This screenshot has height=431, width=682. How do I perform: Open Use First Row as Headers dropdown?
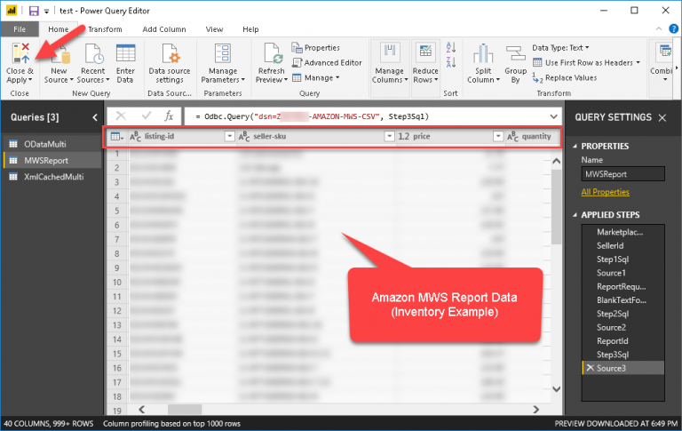click(x=638, y=63)
